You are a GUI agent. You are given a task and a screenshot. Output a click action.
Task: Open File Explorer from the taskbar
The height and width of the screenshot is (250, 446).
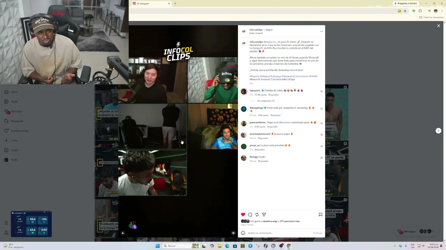coord(220,246)
